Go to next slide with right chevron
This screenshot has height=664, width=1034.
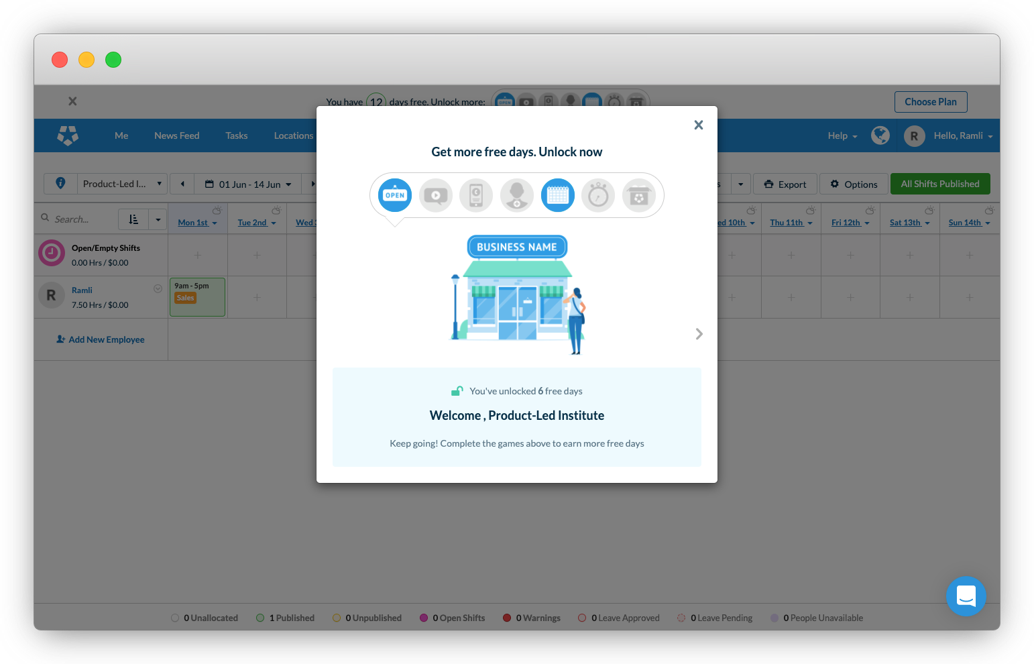coord(699,334)
